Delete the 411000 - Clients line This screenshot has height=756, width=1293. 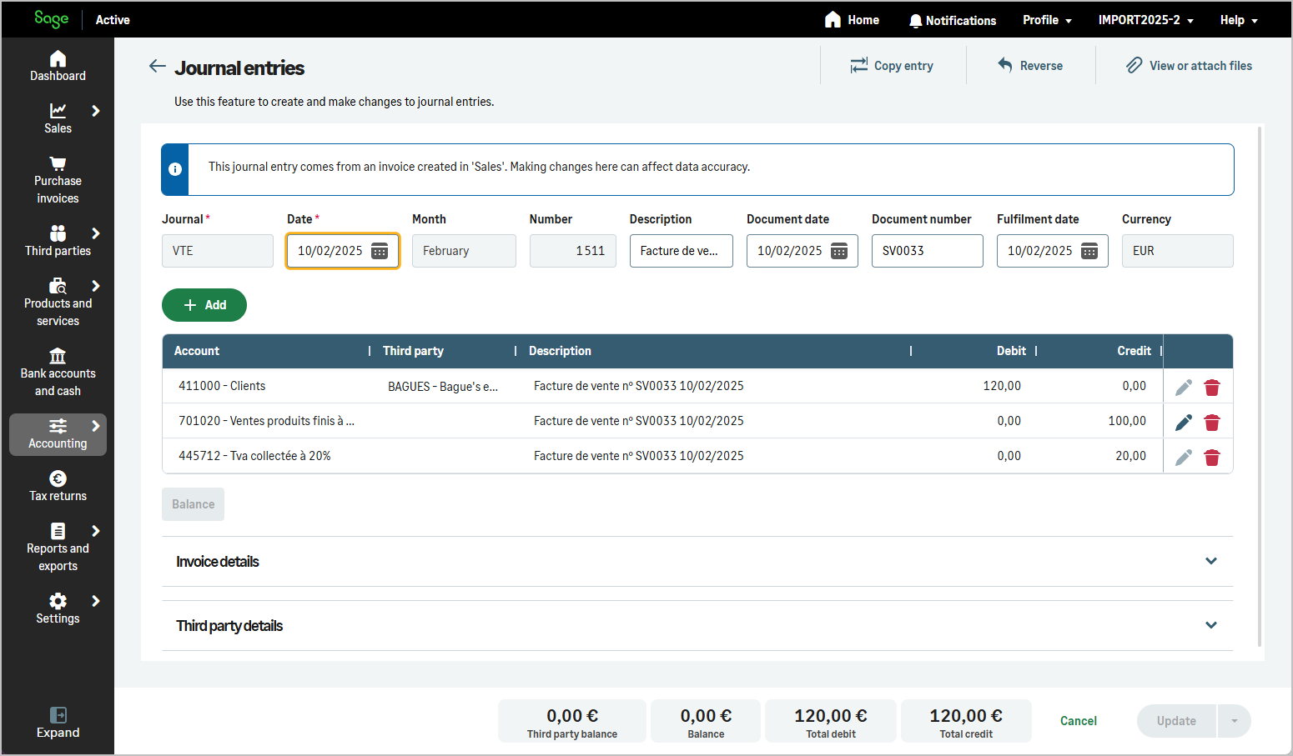(x=1212, y=388)
